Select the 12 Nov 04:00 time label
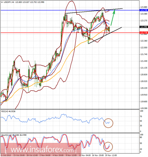 85,155
